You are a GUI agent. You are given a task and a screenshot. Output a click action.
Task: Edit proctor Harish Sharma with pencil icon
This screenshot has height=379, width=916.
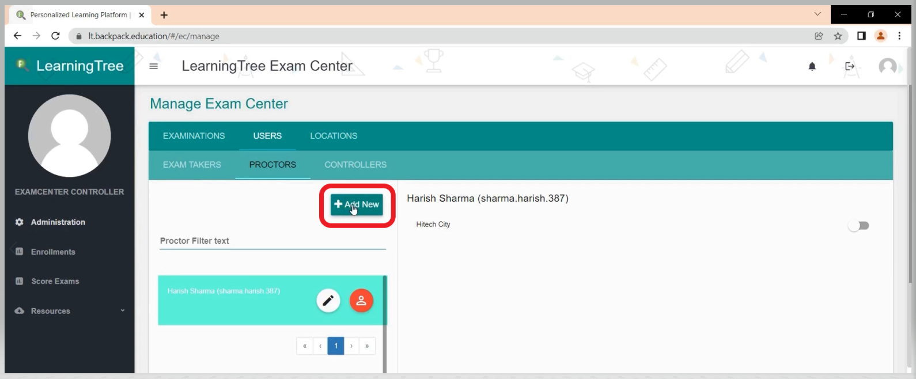[328, 301]
